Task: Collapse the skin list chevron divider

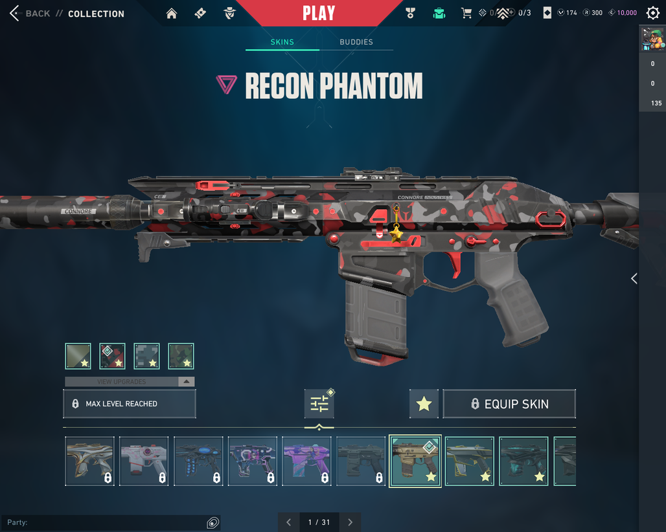Action: (319, 428)
